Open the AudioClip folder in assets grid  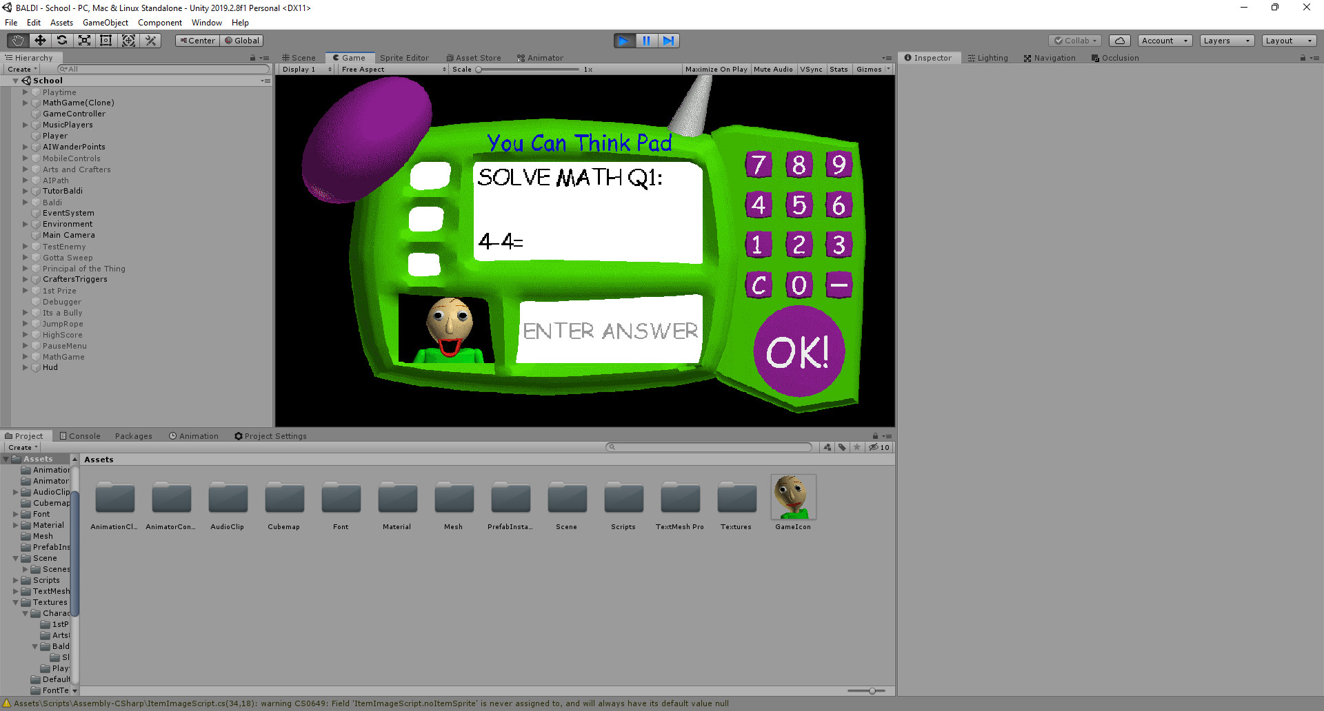click(228, 498)
